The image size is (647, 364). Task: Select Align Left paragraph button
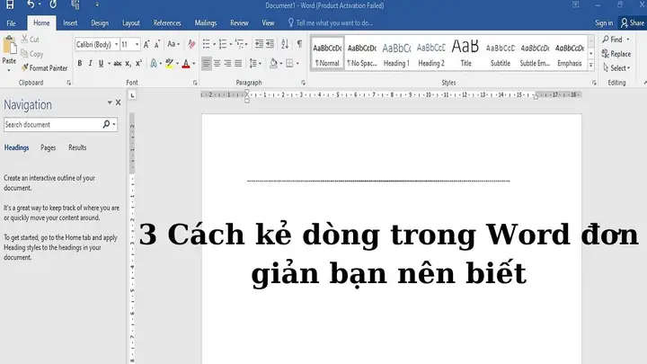point(207,63)
